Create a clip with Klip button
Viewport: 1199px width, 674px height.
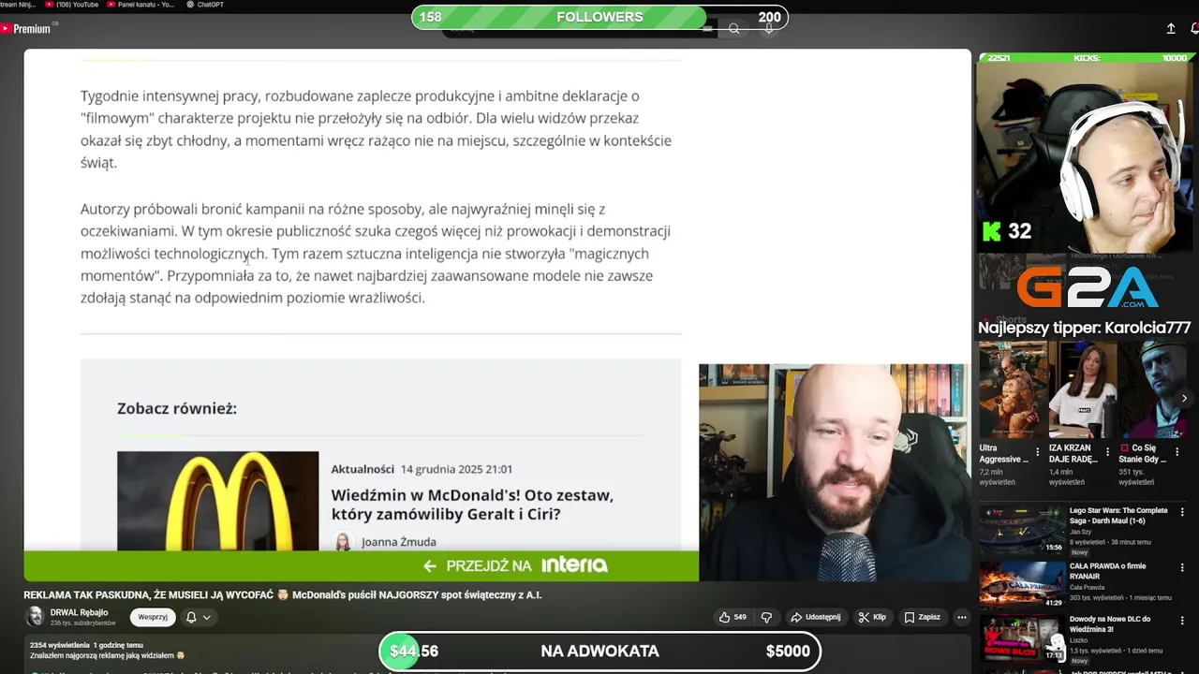(x=871, y=617)
